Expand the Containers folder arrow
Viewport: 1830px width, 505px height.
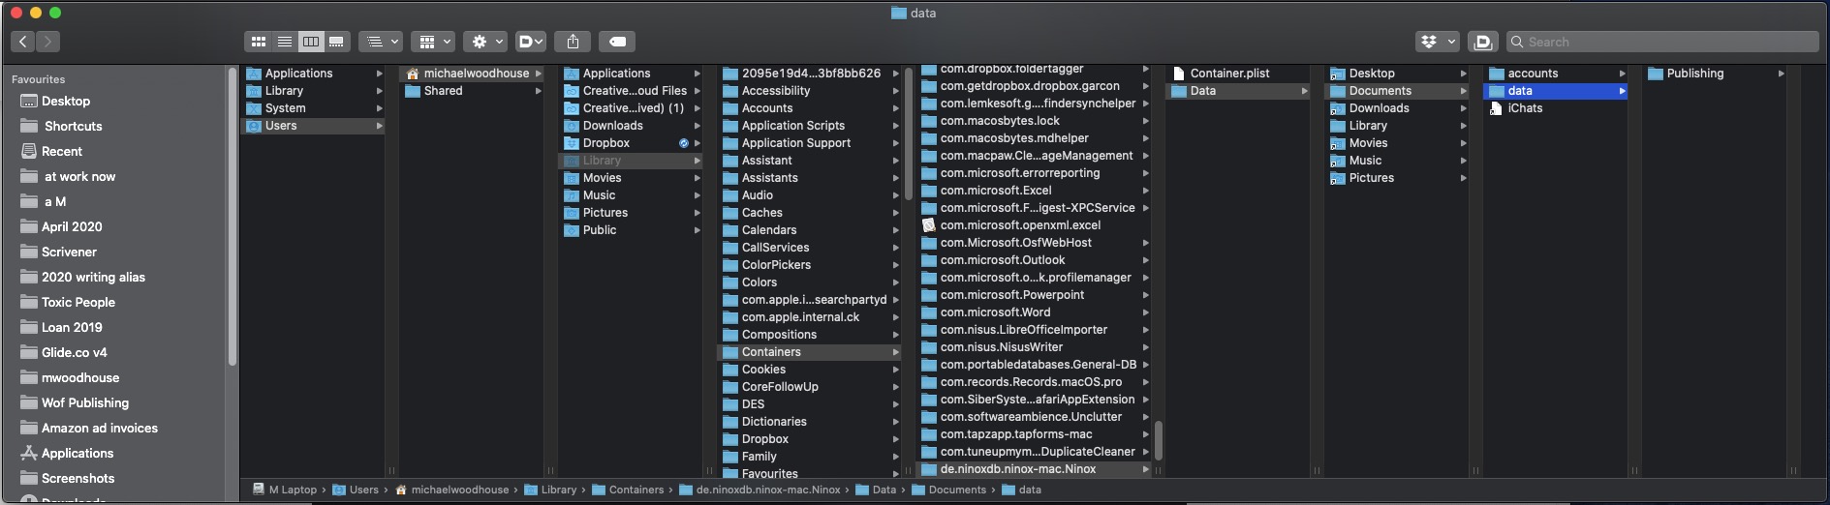pyautogui.click(x=895, y=353)
